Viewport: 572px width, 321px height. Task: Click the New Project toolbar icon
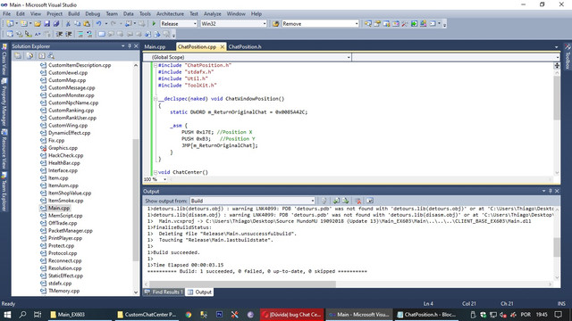tap(10, 24)
